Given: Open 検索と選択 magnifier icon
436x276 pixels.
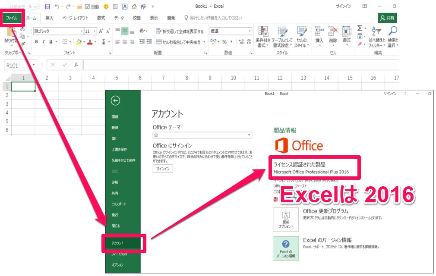Looking at the screenshot, I should pos(393,37).
